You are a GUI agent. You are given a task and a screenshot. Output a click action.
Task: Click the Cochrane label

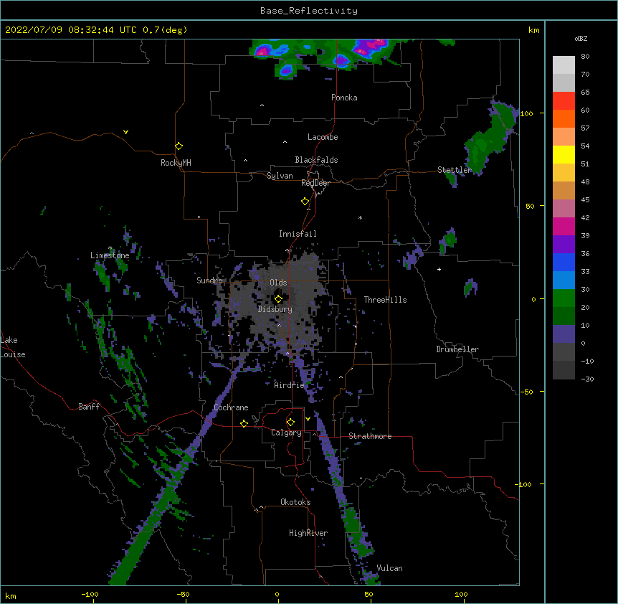(x=231, y=407)
